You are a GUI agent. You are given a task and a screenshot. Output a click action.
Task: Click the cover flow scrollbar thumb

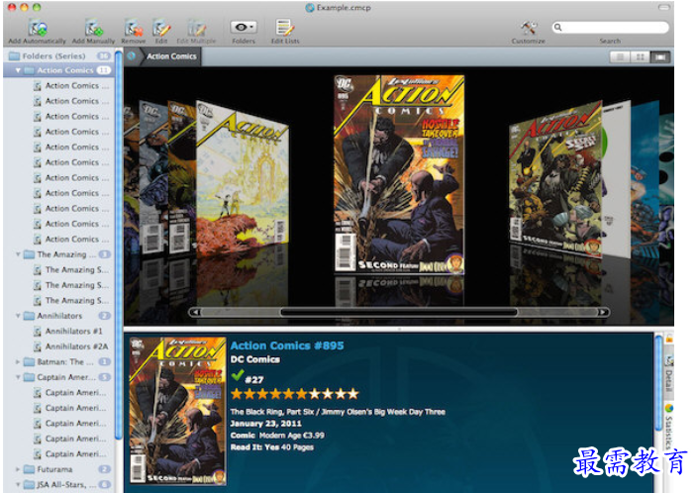399,313
